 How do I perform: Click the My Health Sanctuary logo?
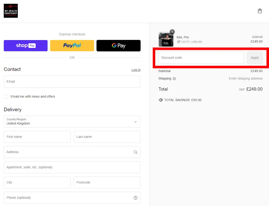[11, 11]
